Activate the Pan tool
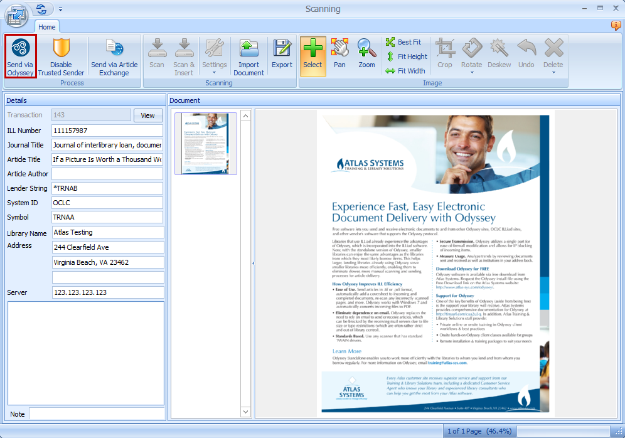This screenshot has width=625, height=438. (339, 56)
